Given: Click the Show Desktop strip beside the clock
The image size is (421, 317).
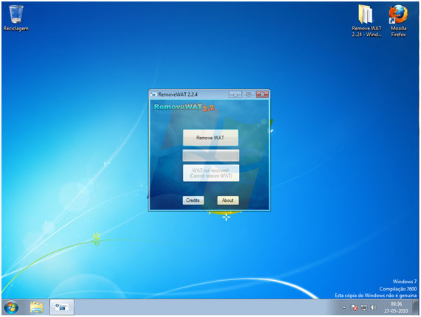Looking at the screenshot, I should (416, 307).
